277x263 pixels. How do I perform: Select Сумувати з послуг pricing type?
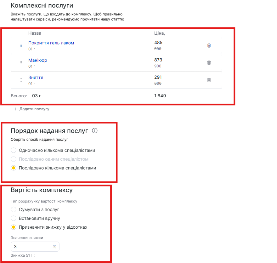point(14,209)
